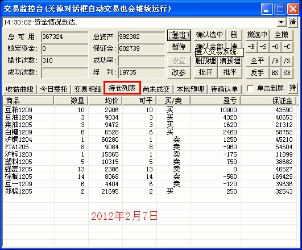
Task: Switch to the 尚未成交 tab
Action: [156, 89]
